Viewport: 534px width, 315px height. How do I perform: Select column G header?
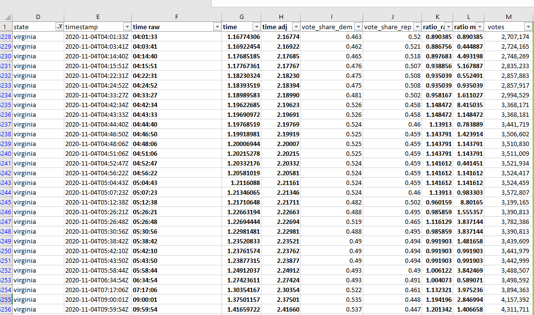241,17
